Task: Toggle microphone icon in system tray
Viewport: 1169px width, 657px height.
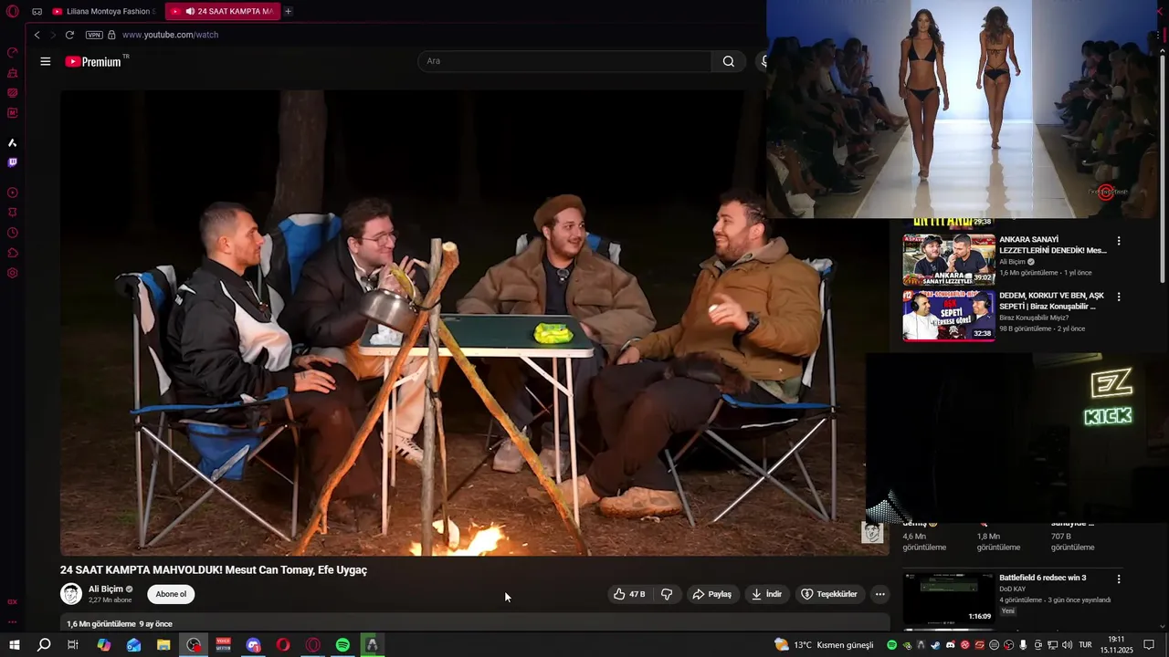Action: pos(1023,645)
